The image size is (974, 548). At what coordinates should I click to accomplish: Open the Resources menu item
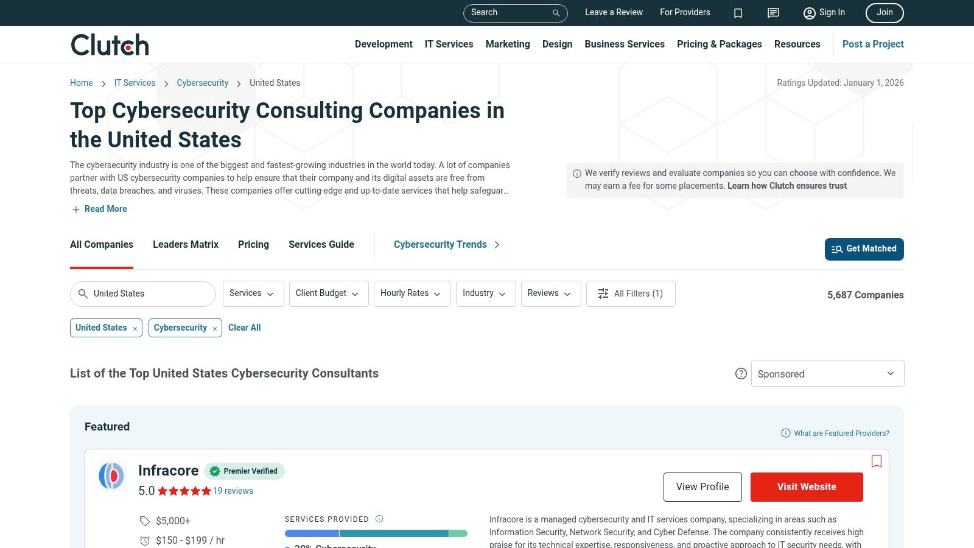797,44
